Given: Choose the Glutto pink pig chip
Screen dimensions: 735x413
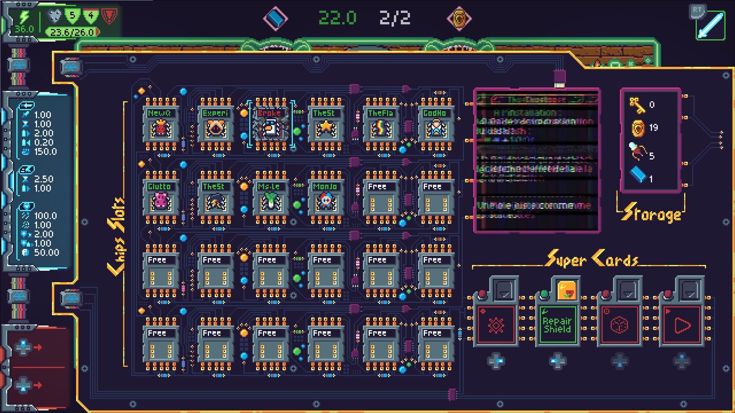Looking at the screenshot, I should point(161,198).
